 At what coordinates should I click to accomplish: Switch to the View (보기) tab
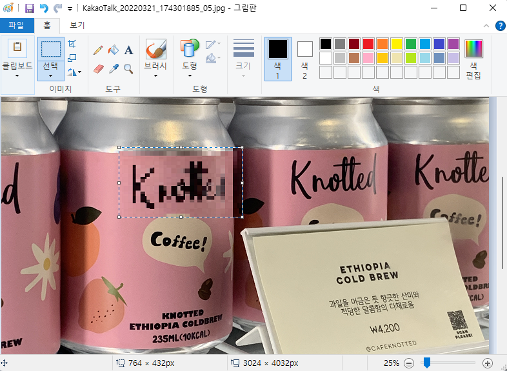tap(77, 25)
